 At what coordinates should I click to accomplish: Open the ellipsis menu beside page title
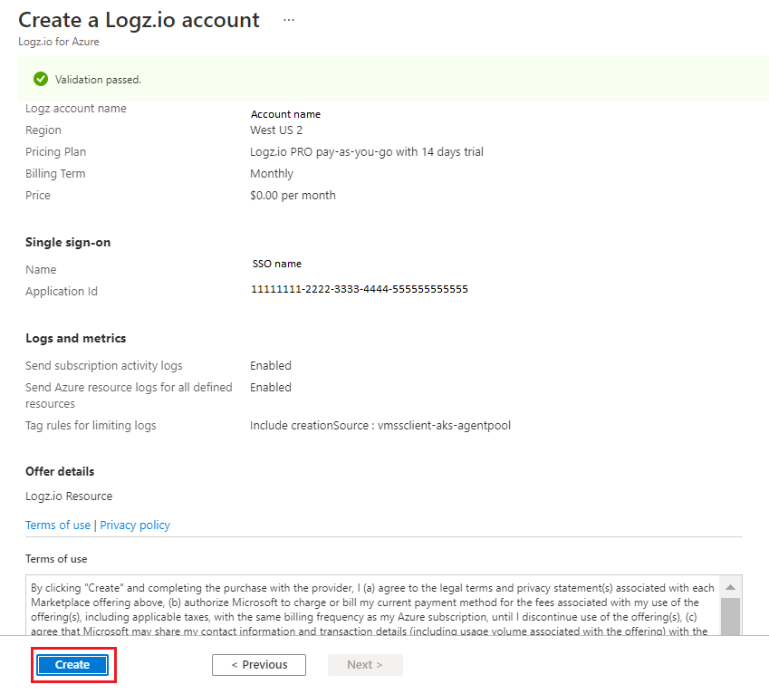pos(289,20)
